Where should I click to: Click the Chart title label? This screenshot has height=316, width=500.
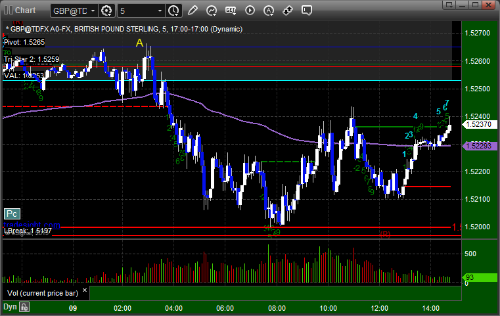click(25, 11)
